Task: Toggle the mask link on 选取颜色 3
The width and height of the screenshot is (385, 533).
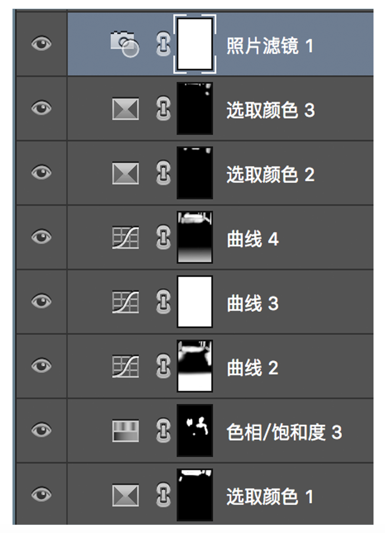Action: (x=163, y=109)
